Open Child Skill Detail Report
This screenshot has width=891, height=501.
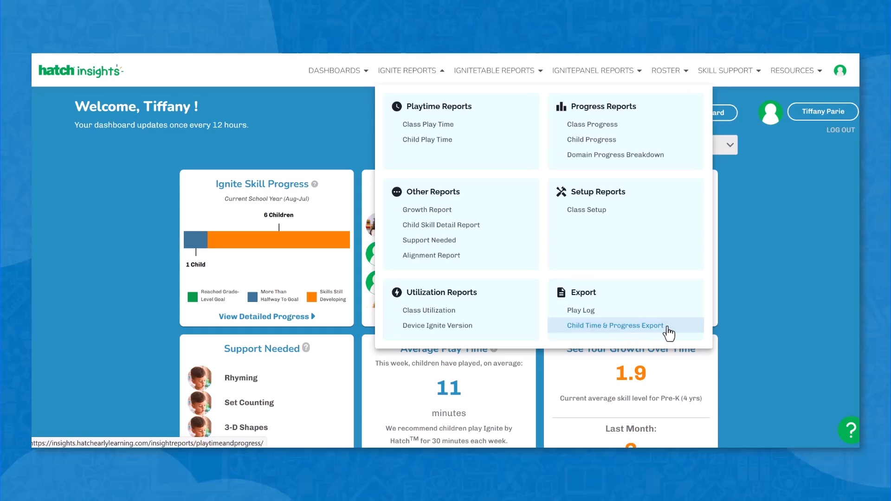tap(441, 225)
